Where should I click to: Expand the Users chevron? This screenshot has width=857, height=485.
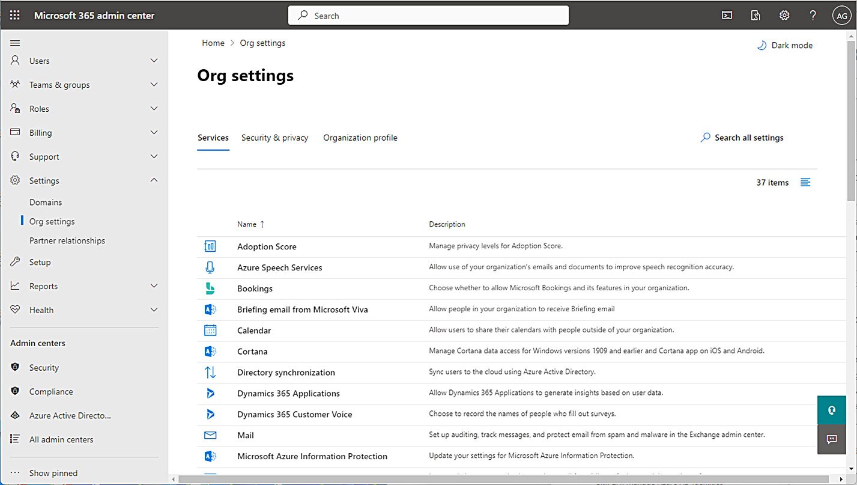(154, 61)
